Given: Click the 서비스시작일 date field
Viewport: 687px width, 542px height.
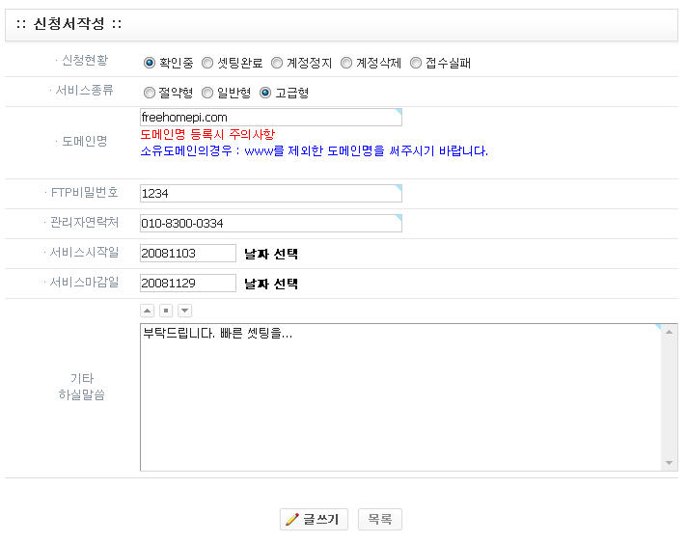Looking at the screenshot, I should click(188, 253).
